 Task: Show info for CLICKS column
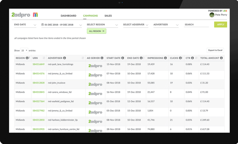pyautogui.click(x=180, y=58)
